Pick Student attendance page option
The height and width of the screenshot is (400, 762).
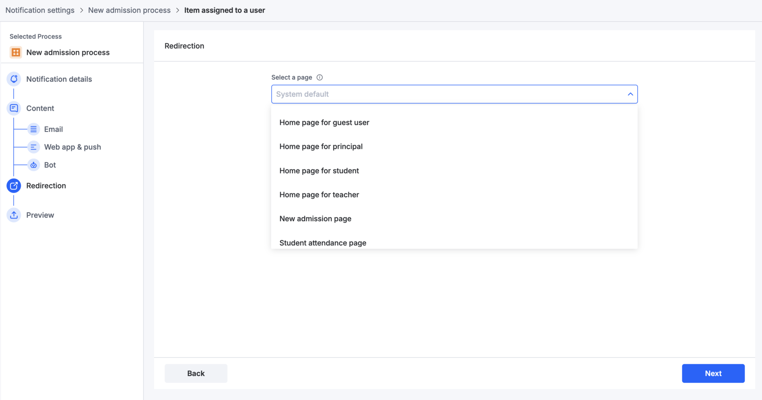[x=323, y=242]
